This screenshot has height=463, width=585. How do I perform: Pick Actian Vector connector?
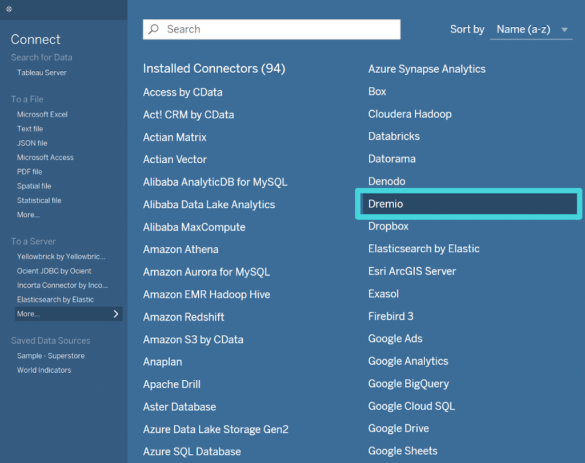click(x=175, y=159)
